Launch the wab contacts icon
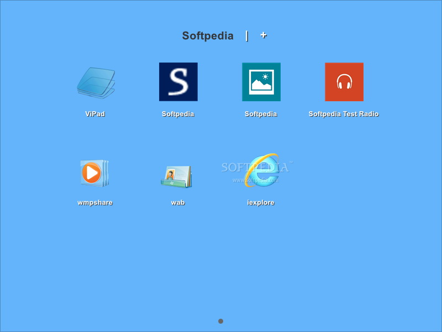Screen dimensions: 442x332 [177, 177]
